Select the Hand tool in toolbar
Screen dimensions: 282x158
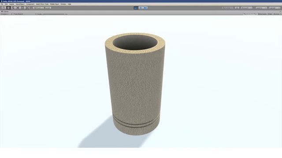tap(4, 8)
